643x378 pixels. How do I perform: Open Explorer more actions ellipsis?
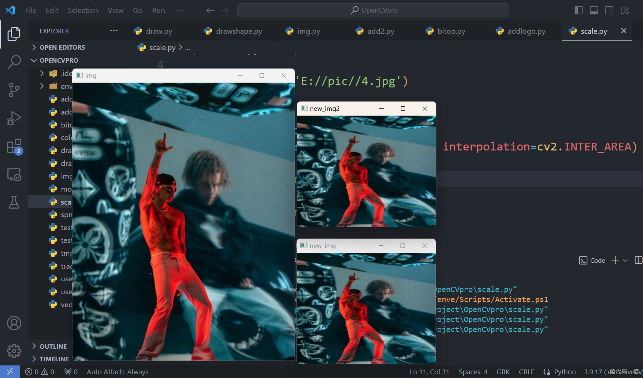114,31
